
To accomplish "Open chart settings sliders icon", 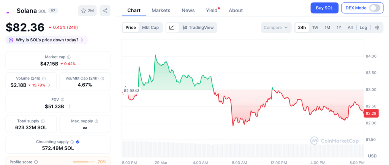I will 377,27.
